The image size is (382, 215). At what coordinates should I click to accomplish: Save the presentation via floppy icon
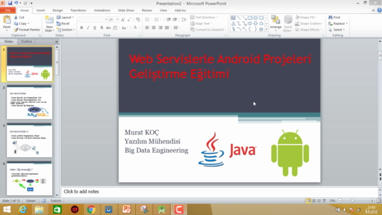pyautogui.click(x=10, y=3)
